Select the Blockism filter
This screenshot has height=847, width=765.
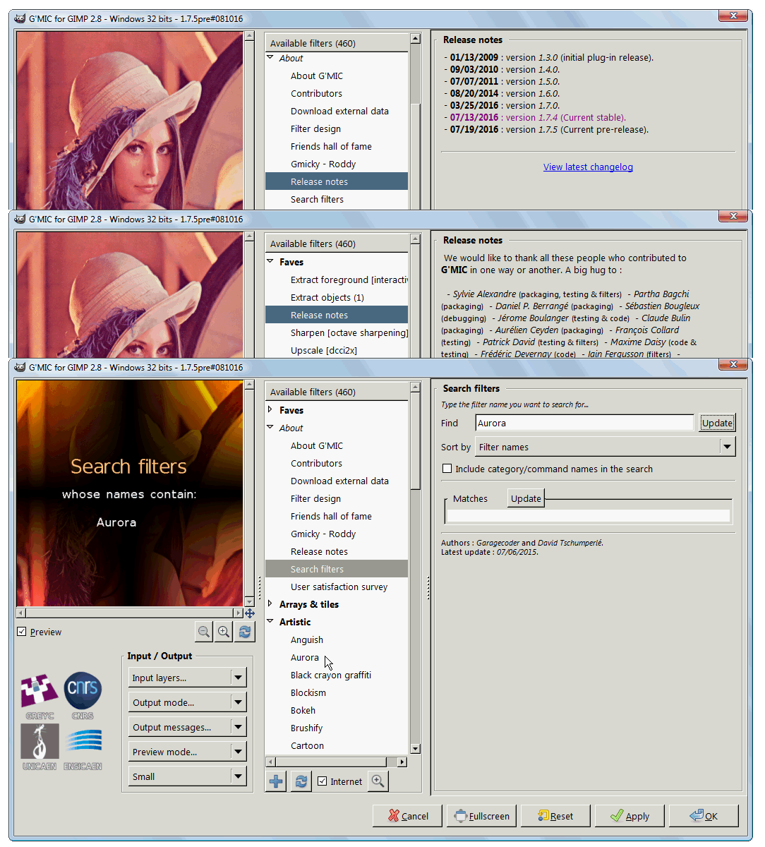308,692
